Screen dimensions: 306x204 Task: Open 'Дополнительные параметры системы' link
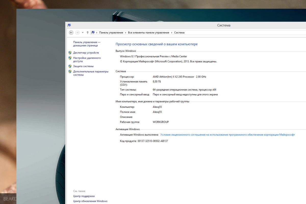pyautogui.click(x=91, y=73)
